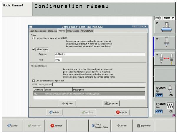
Task: Open the M machine functions panel
Action: [165, 26]
